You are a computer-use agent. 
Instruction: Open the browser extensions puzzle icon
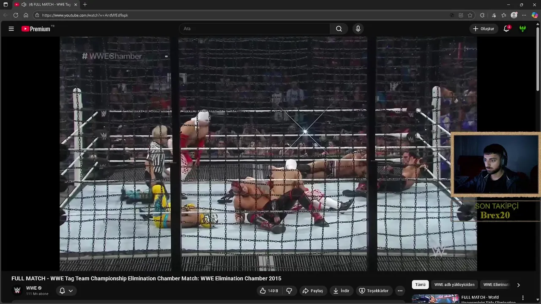point(482,15)
